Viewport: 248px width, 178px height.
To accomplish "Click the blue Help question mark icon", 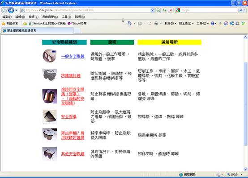I will pyautogui.click(x=213, y=24).
